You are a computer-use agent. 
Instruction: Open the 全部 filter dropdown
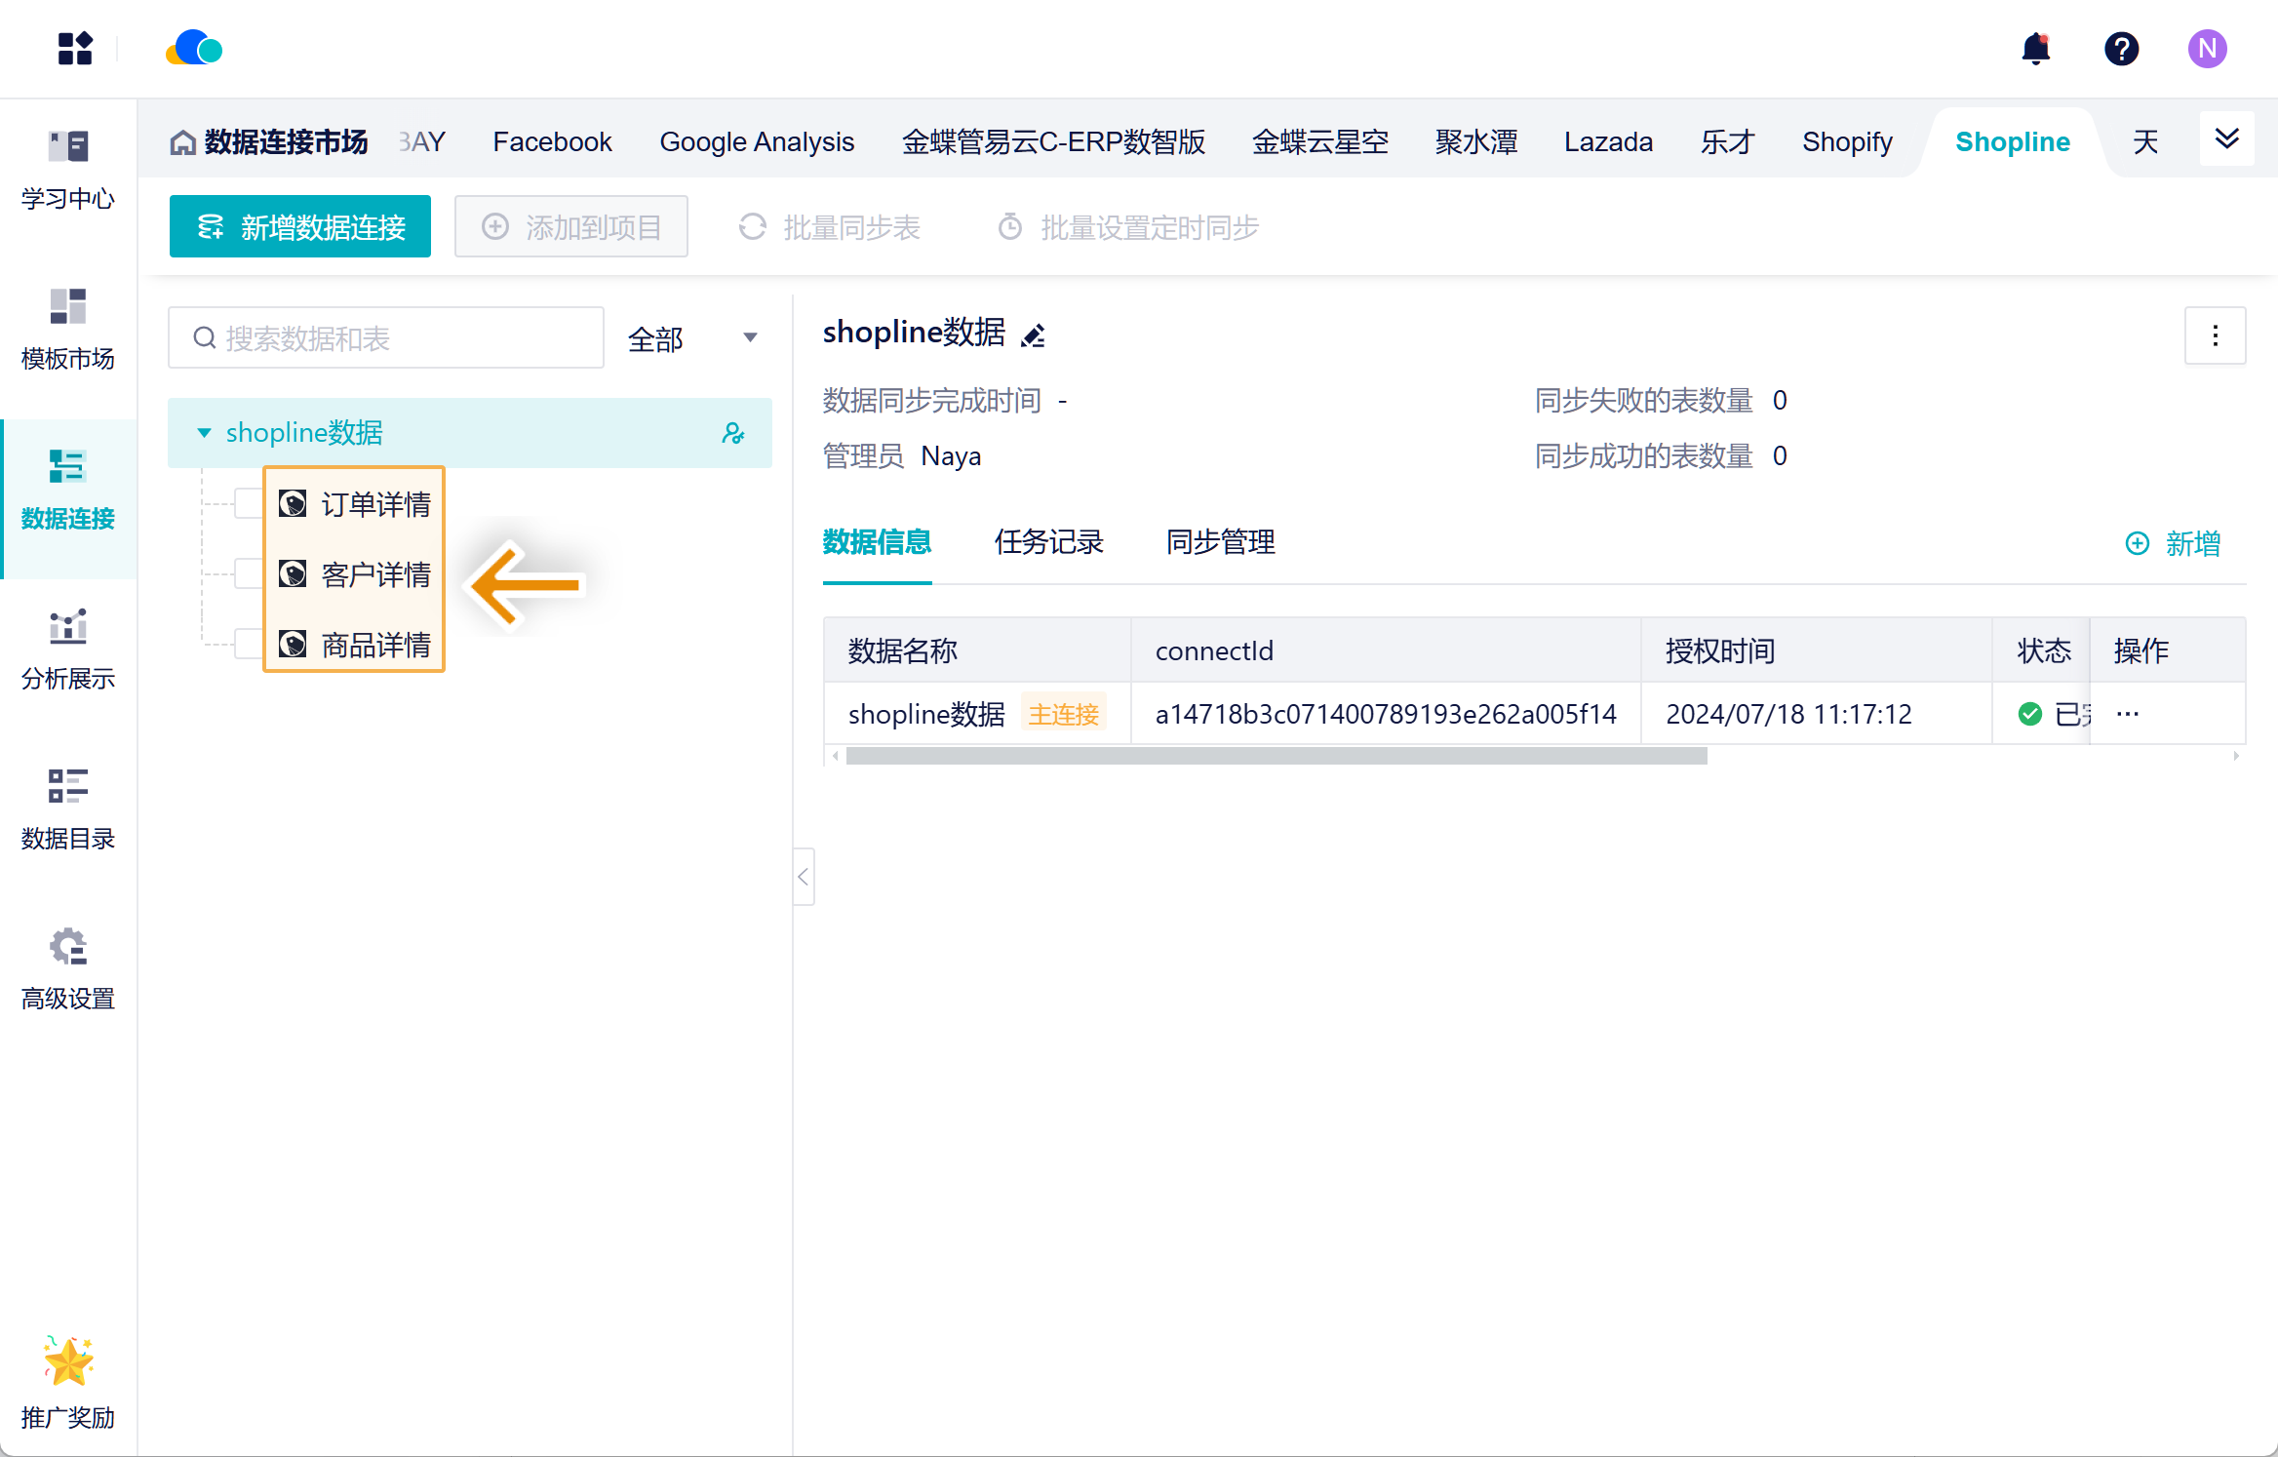pyautogui.click(x=692, y=338)
